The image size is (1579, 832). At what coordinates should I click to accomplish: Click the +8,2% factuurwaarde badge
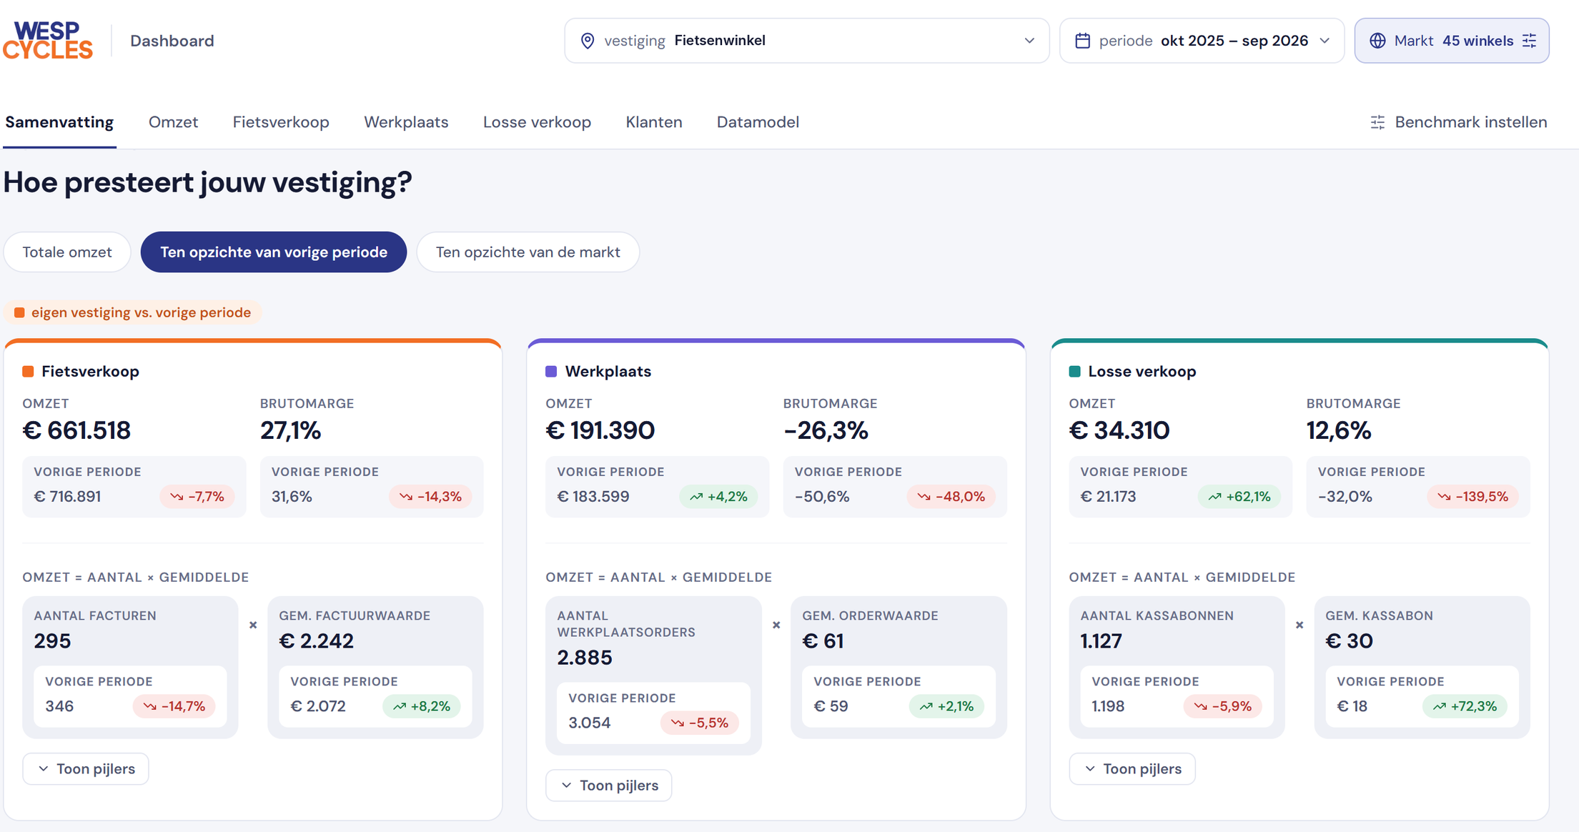click(x=422, y=706)
